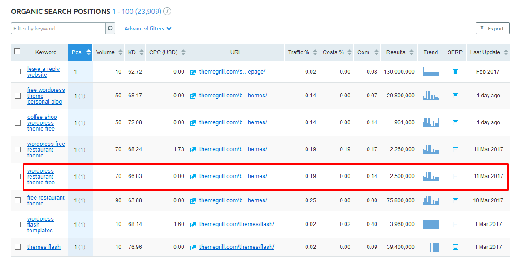The image size is (519, 257).
Task: Open keyword link coffee shop wordpress theme free
Action: tap(42, 123)
